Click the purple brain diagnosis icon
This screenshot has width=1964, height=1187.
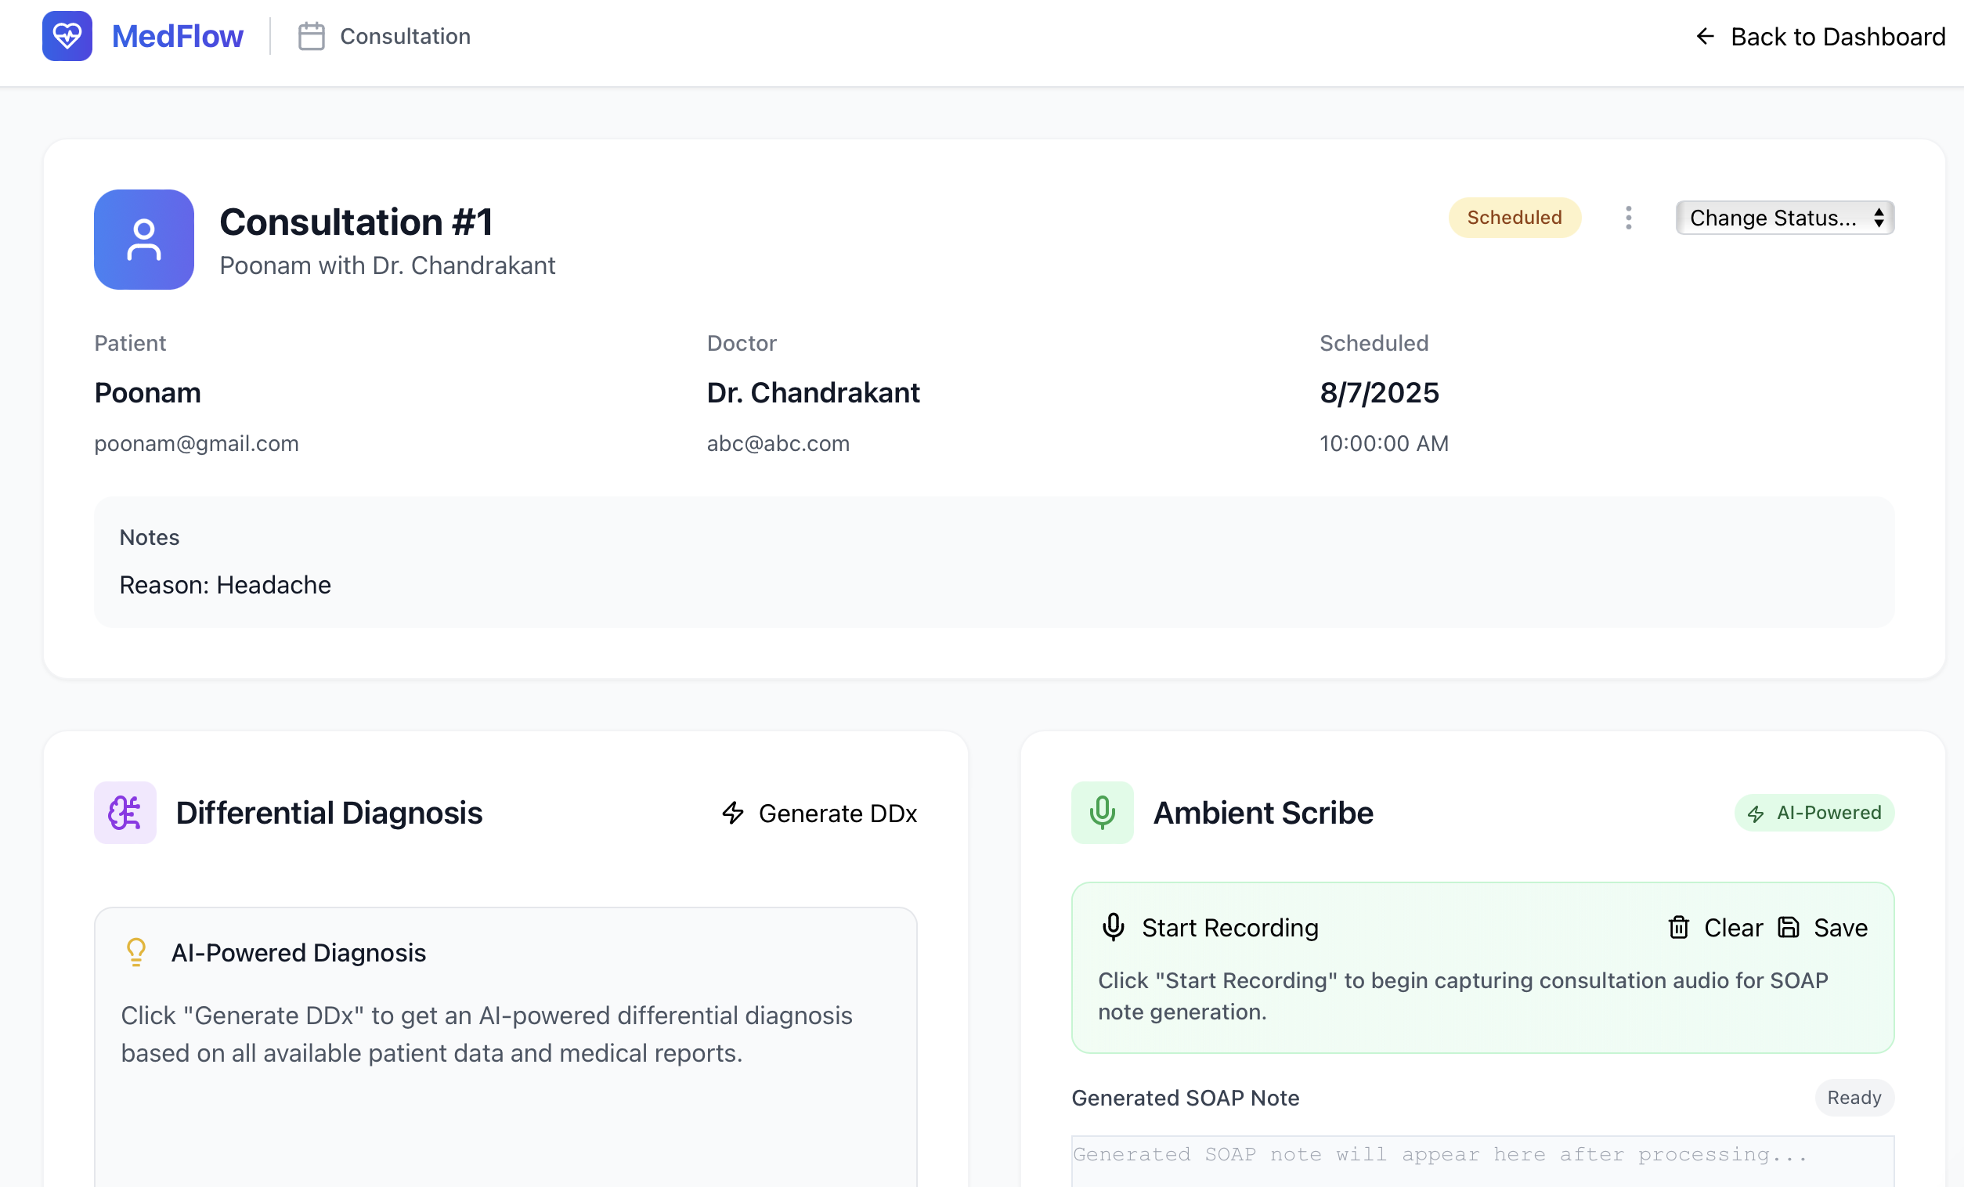click(x=125, y=812)
